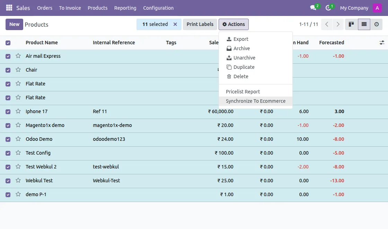Screen dimensions: 388x229
Task: Open the To Invoice menu
Action: tap(70, 8)
